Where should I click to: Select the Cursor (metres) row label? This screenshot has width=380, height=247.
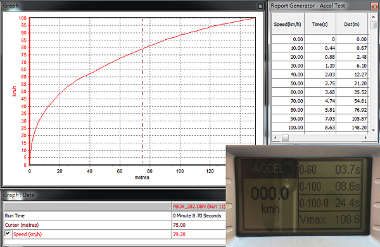pos(22,225)
